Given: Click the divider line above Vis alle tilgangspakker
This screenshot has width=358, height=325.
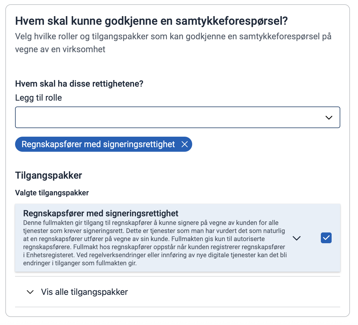Looking at the screenshot, I should pos(178,276).
